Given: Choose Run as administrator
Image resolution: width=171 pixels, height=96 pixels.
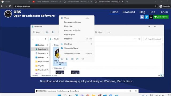Looking at the screenshot, I should point(77,22).
